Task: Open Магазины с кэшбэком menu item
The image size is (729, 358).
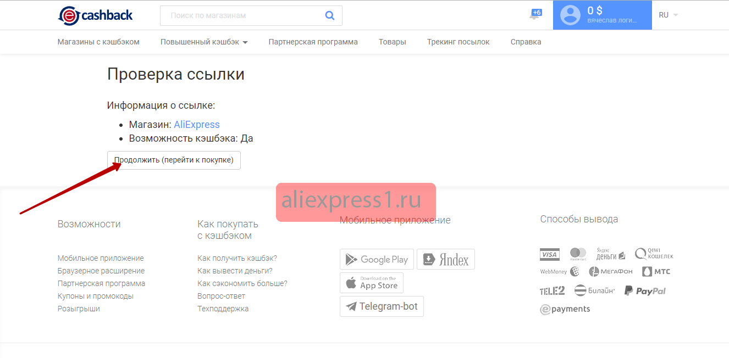Action: (x=98, y=42)
